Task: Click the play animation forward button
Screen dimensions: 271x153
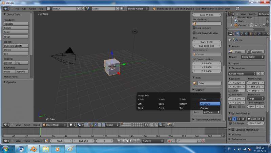Action: tap(131, 141)
